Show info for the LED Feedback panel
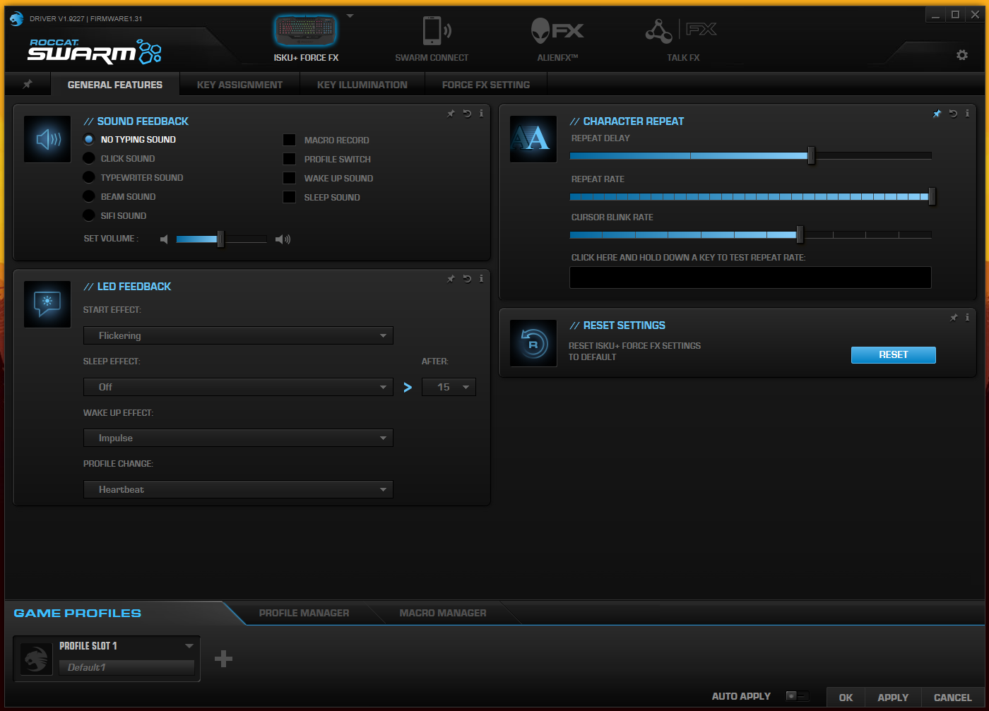This screenshot has width=989, height=711. tap(482, 278)
